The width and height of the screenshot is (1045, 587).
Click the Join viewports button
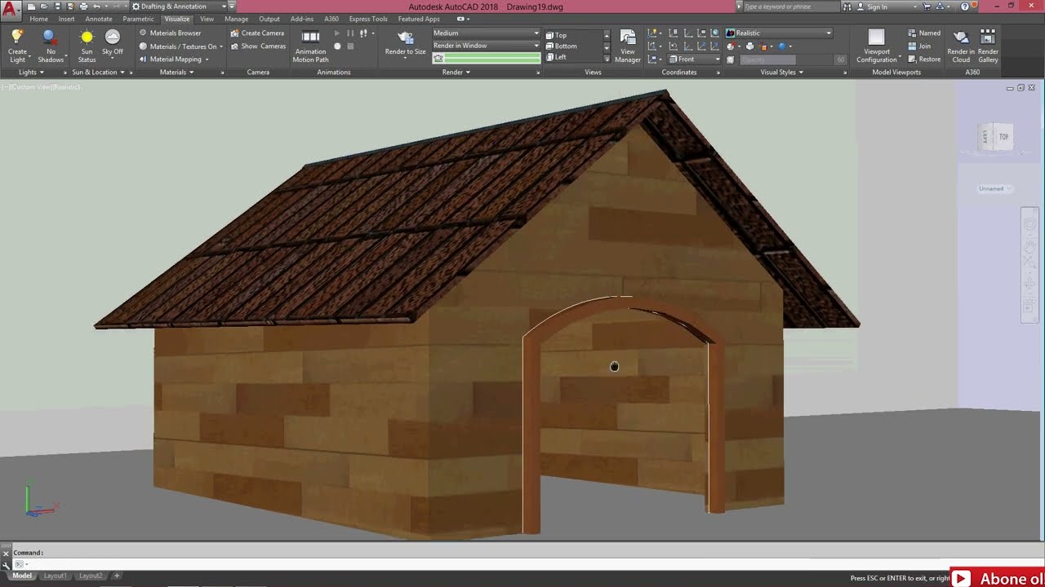tap(919, 46)
